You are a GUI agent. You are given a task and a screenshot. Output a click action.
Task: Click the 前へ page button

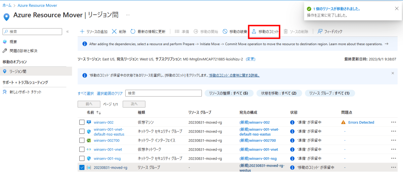(89, 104)
